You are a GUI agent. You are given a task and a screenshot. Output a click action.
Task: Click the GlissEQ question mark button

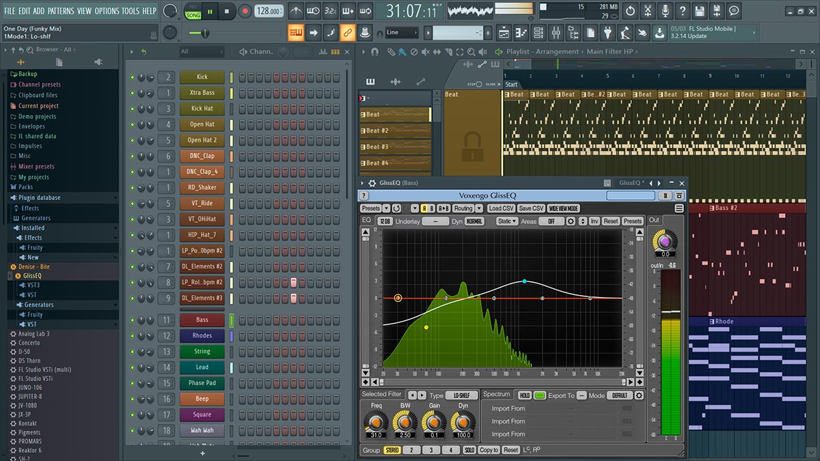point(364,195)
